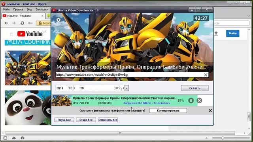Open Закладки menu in Opera
Screen dimensions: 253x142
[42, 9]
